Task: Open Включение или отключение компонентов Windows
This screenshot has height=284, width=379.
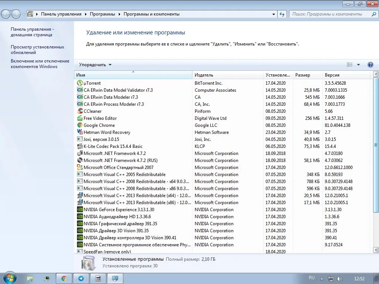Action: tap(40, 64)
